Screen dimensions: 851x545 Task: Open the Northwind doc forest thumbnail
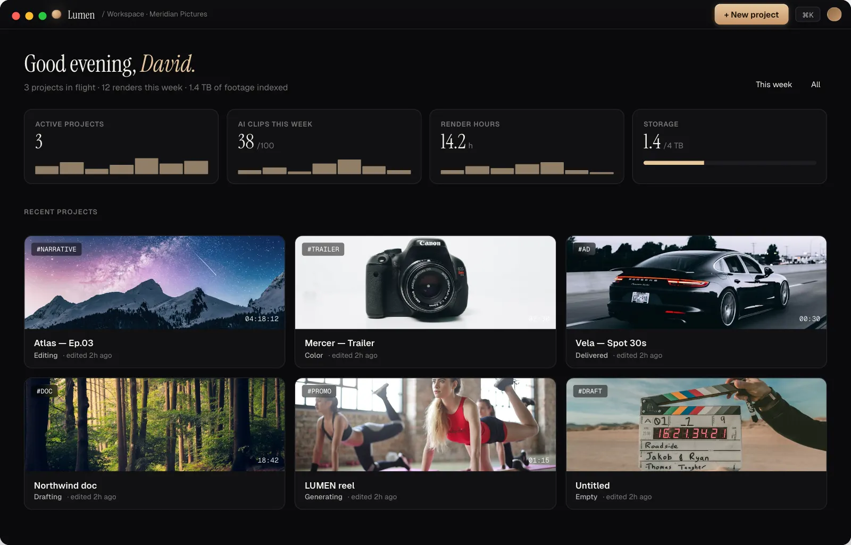pos(155,425)
